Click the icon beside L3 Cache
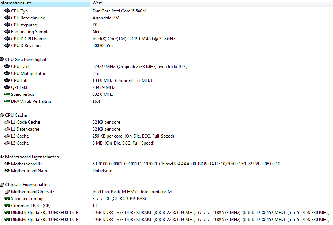Viewport: 333px width, 225px height. tap(7, 143)
